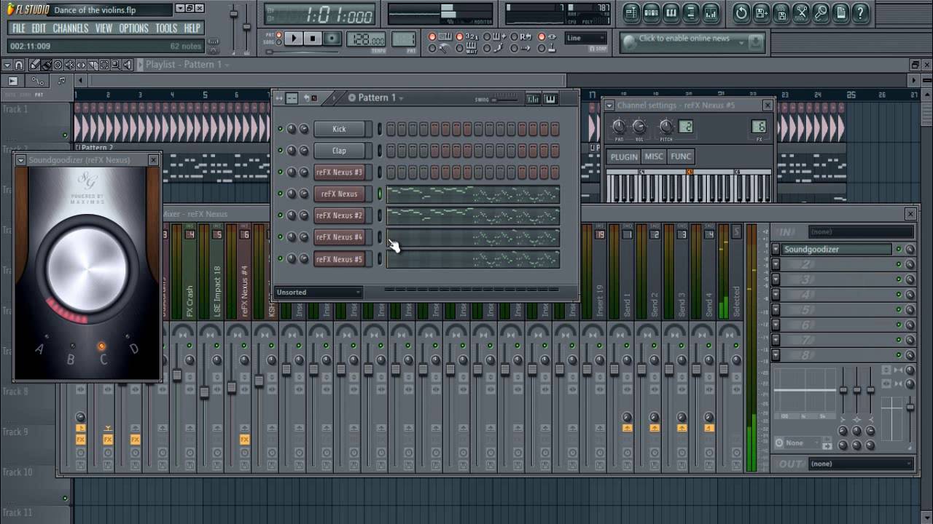This screenshot has height=524, width=933.
Task: Open the Step Sequencer shortcut icon
Action: (652, 12)
